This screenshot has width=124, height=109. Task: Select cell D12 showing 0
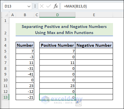pyautogui.click(x=57, y=91)
